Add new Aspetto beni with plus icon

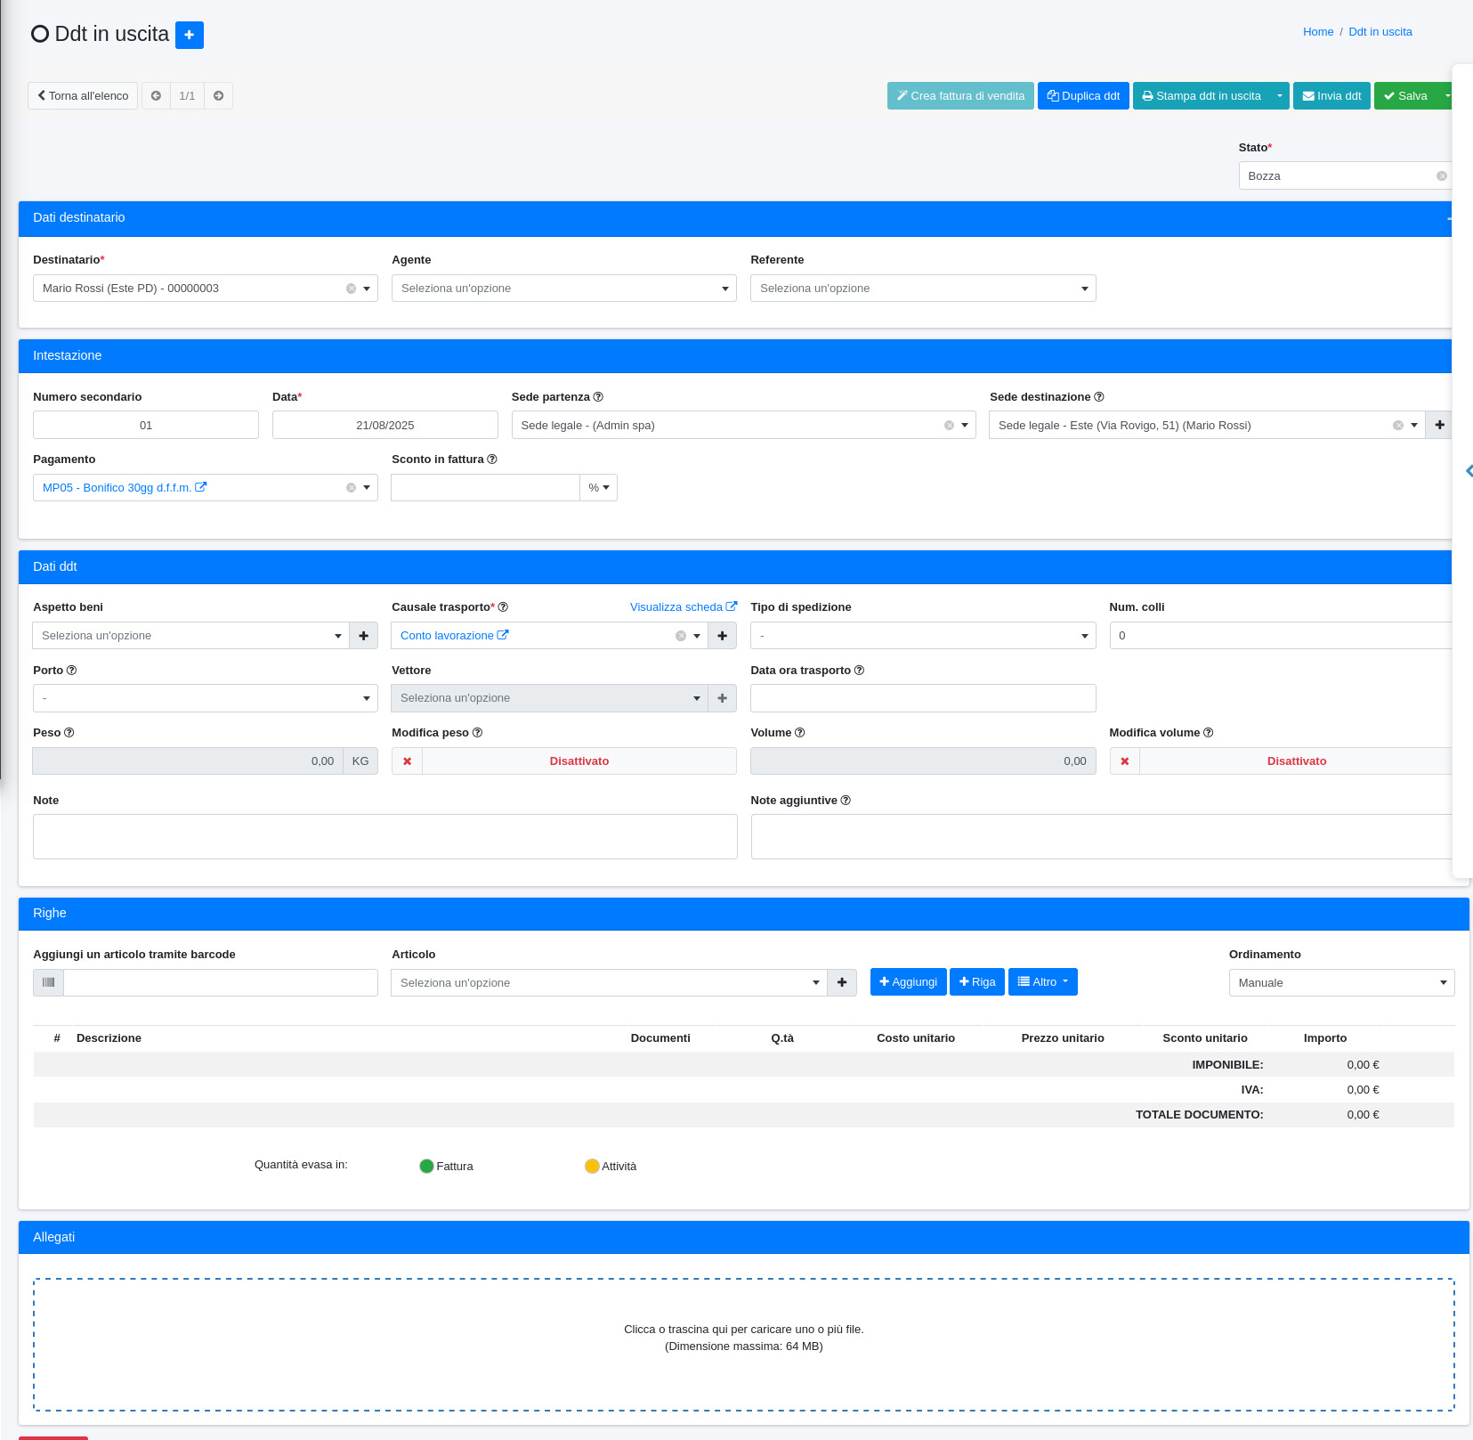(363, 636)
